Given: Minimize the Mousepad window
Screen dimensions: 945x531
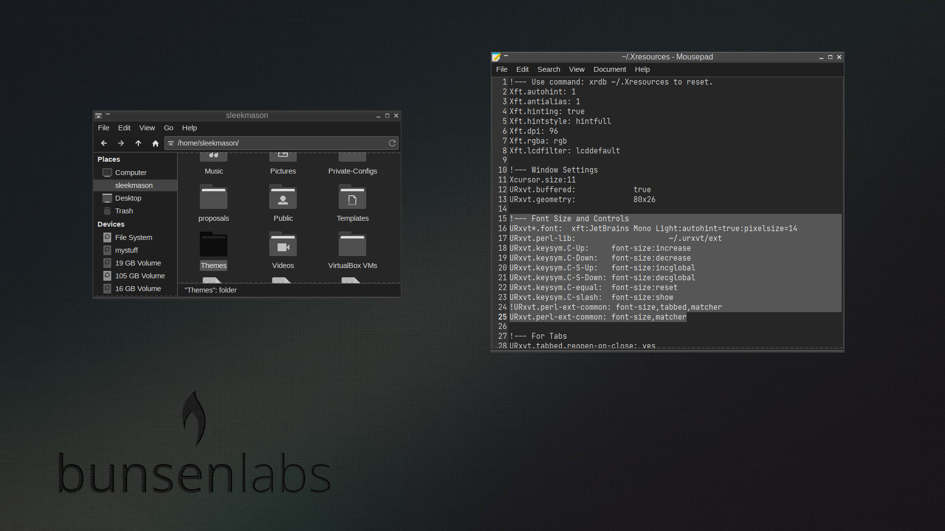Looking at the screenshot, I should pos(821,58).
